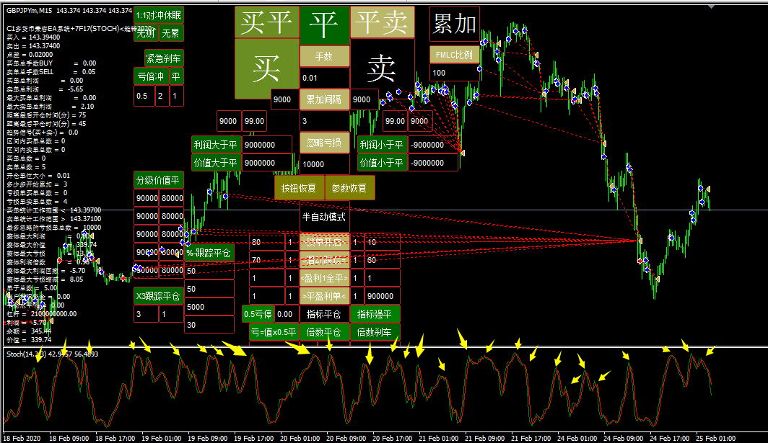Toggle the 无累 option
Screen dimensions: 768x443
[171, 32]
